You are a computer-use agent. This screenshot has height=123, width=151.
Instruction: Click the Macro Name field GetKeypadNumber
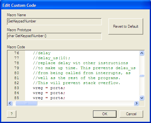click(x=54, y=21)
